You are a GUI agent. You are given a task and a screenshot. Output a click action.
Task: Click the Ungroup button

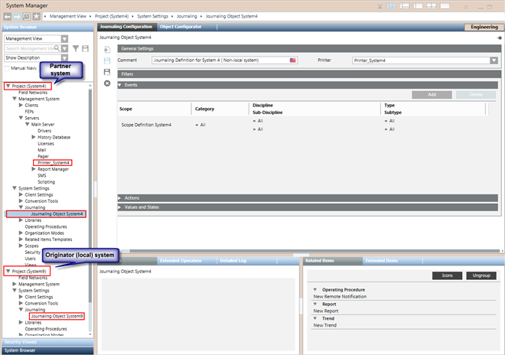coord(481,275)
